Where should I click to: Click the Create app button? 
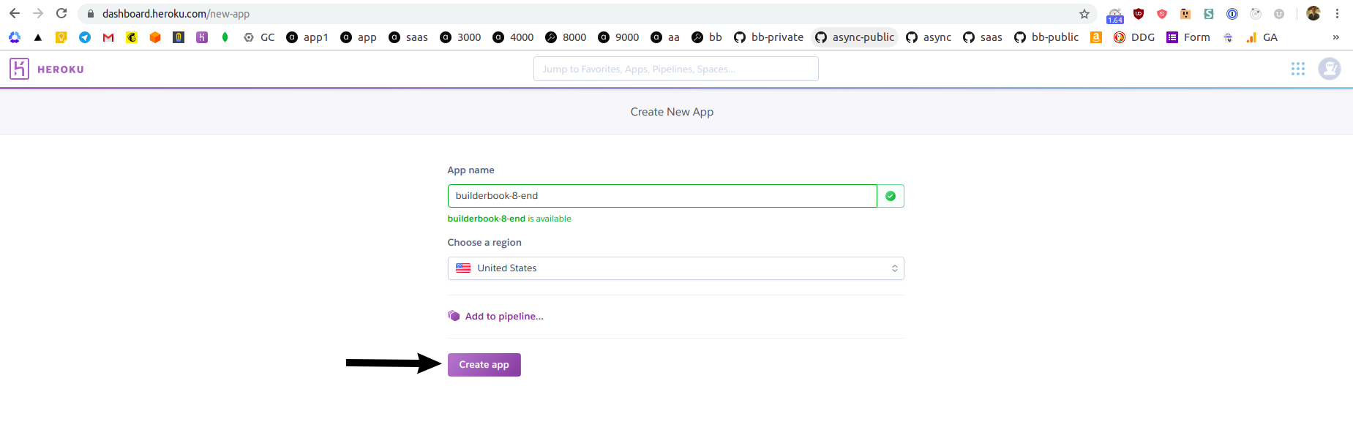pyautogui.click(x=484, y=365)
